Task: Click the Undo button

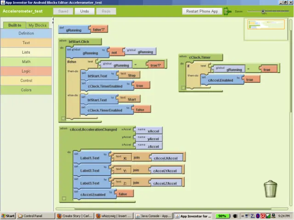Action: point(84,11)
